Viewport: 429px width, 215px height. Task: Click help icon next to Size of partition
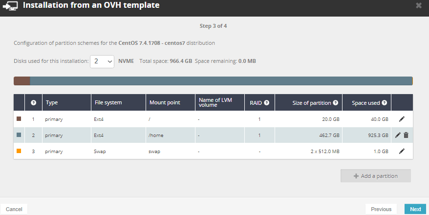click(335, 103)
